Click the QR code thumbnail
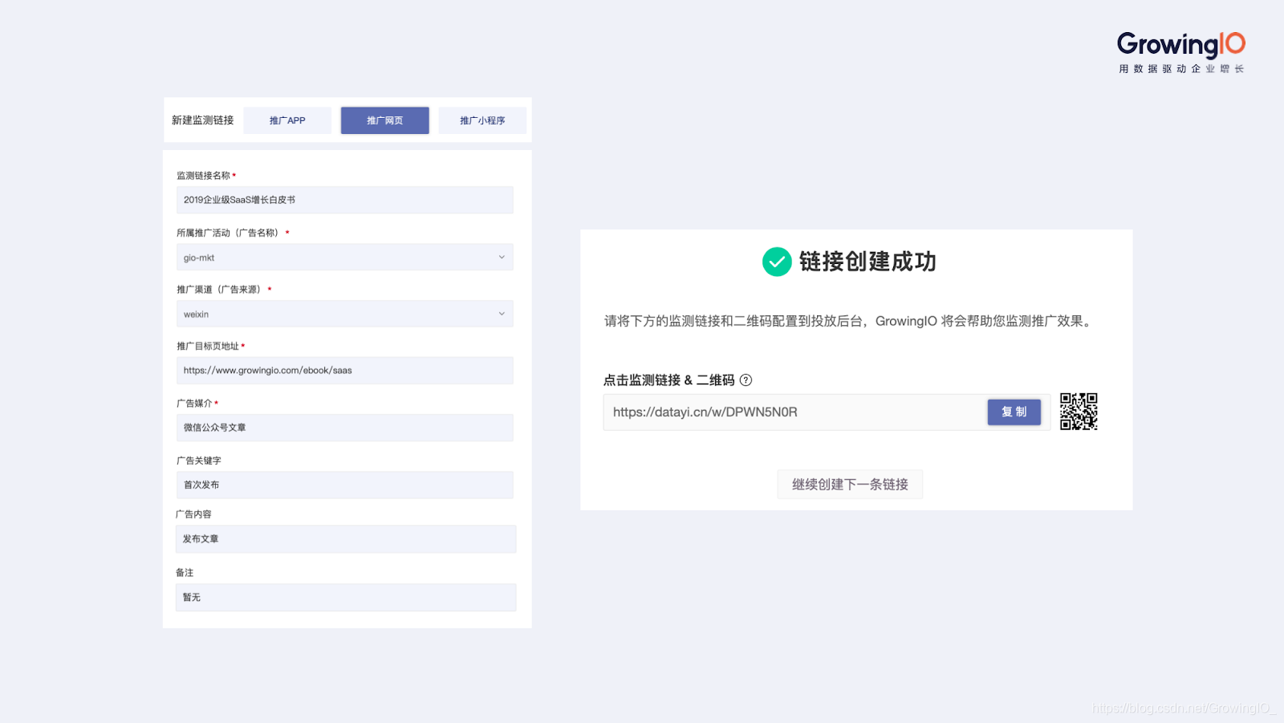This screenshot has height=723, width=1284. click(x=1079, y=412)
